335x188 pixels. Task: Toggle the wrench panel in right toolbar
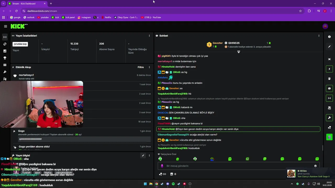click(x=329, y=118)
